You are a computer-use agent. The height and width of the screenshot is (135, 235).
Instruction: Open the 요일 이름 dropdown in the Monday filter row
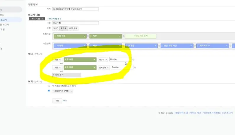pyautogui.click(x=80, y=60)
